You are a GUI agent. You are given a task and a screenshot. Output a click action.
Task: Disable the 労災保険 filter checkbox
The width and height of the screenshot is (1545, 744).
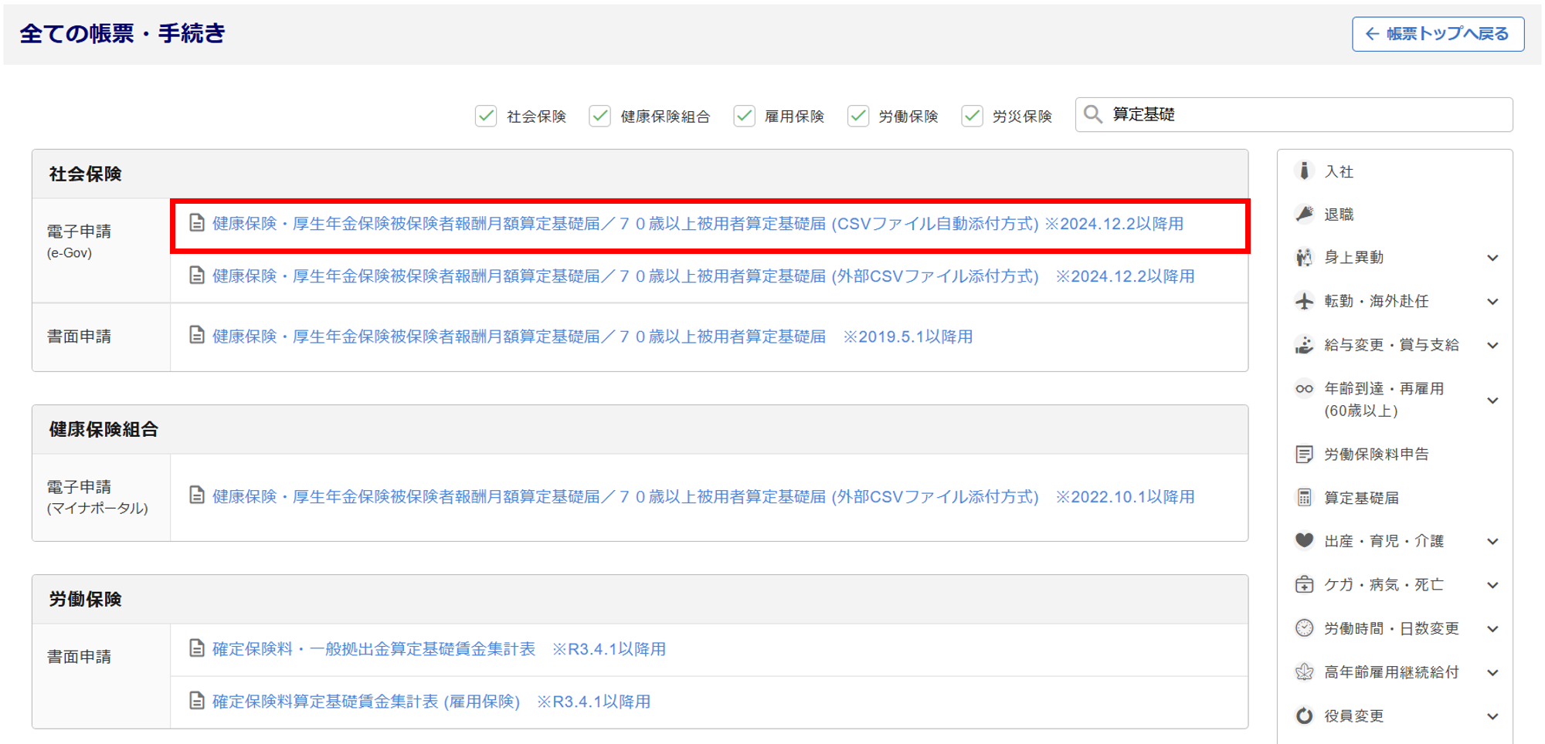tap(972, 116)
